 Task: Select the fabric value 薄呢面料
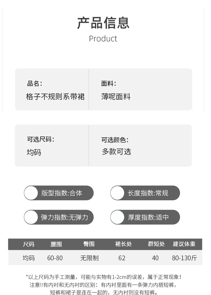[116, 97]
